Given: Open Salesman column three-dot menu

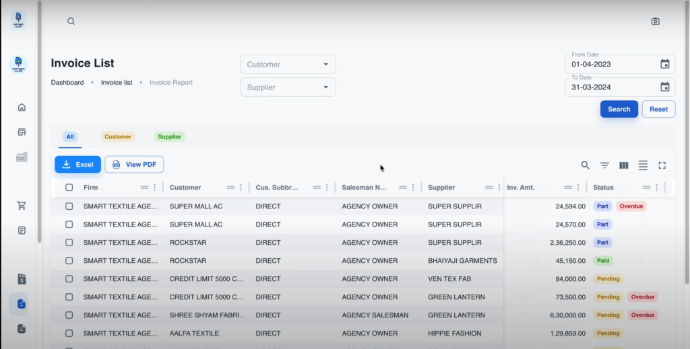Looking at the screenshot, I should click(413, 188).
